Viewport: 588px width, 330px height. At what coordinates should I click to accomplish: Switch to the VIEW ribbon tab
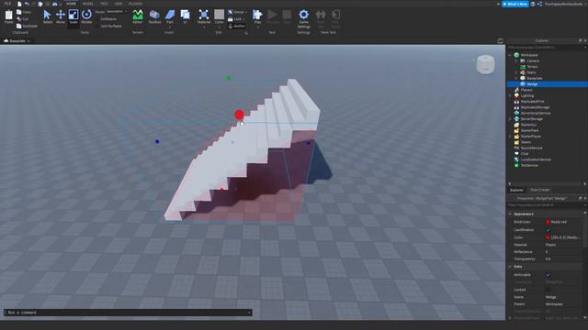119,4
